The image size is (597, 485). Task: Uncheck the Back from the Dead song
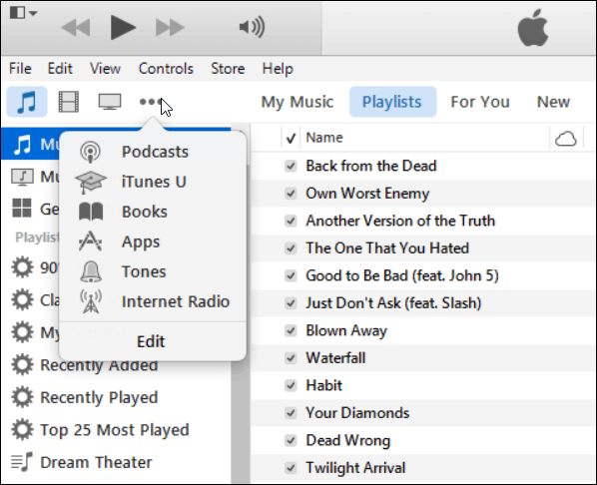[x=291, y=166]
